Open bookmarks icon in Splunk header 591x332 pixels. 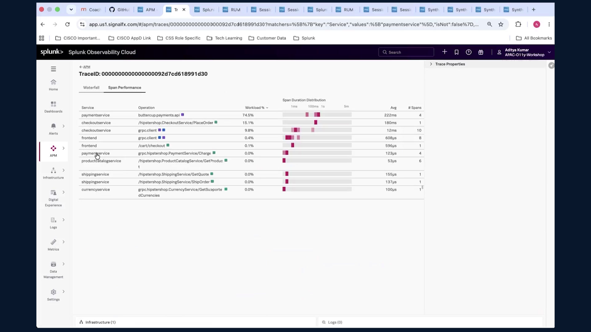pyautogui.click(x=456, y=52)
